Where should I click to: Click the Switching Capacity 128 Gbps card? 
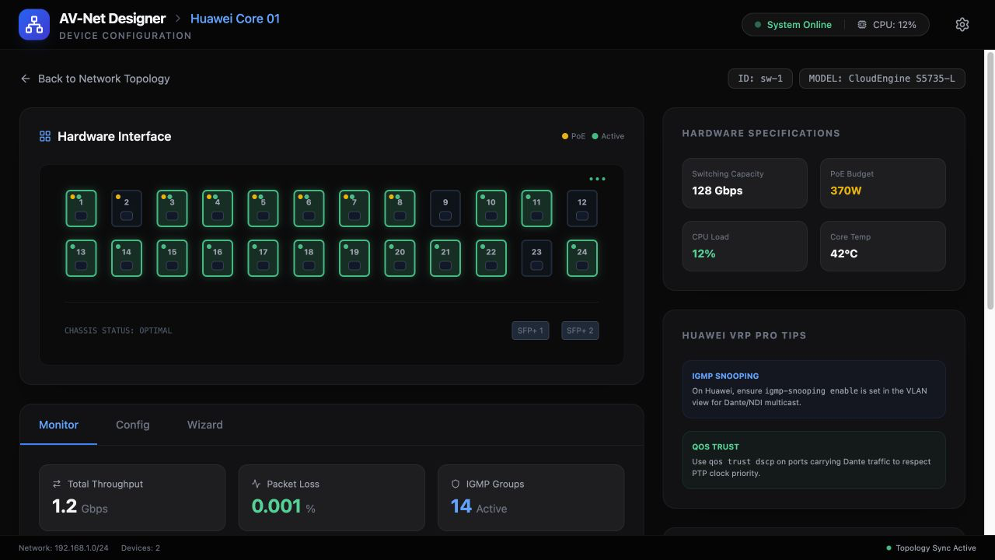click(745, 184)
